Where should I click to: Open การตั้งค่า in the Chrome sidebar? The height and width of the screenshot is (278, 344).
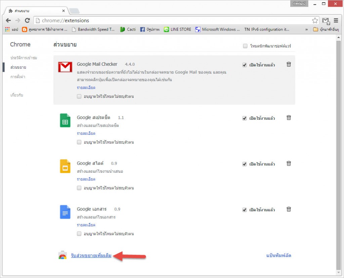coord(18,77)
